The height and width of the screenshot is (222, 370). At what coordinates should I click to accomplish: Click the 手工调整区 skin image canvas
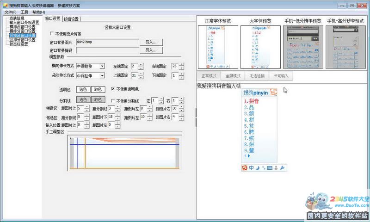coord(124,153)
